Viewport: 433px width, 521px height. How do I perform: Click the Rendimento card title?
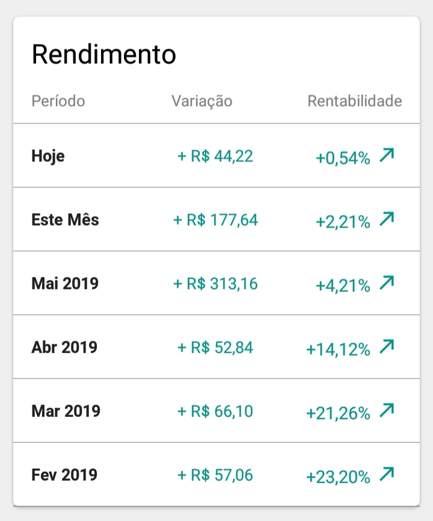pyautogui.click(x=103, y=54)
